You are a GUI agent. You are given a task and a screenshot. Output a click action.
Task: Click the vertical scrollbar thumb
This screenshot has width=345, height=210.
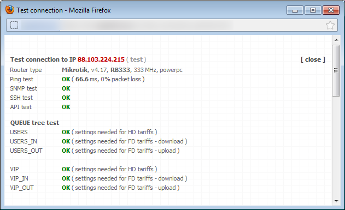click(x=336, y=70)
